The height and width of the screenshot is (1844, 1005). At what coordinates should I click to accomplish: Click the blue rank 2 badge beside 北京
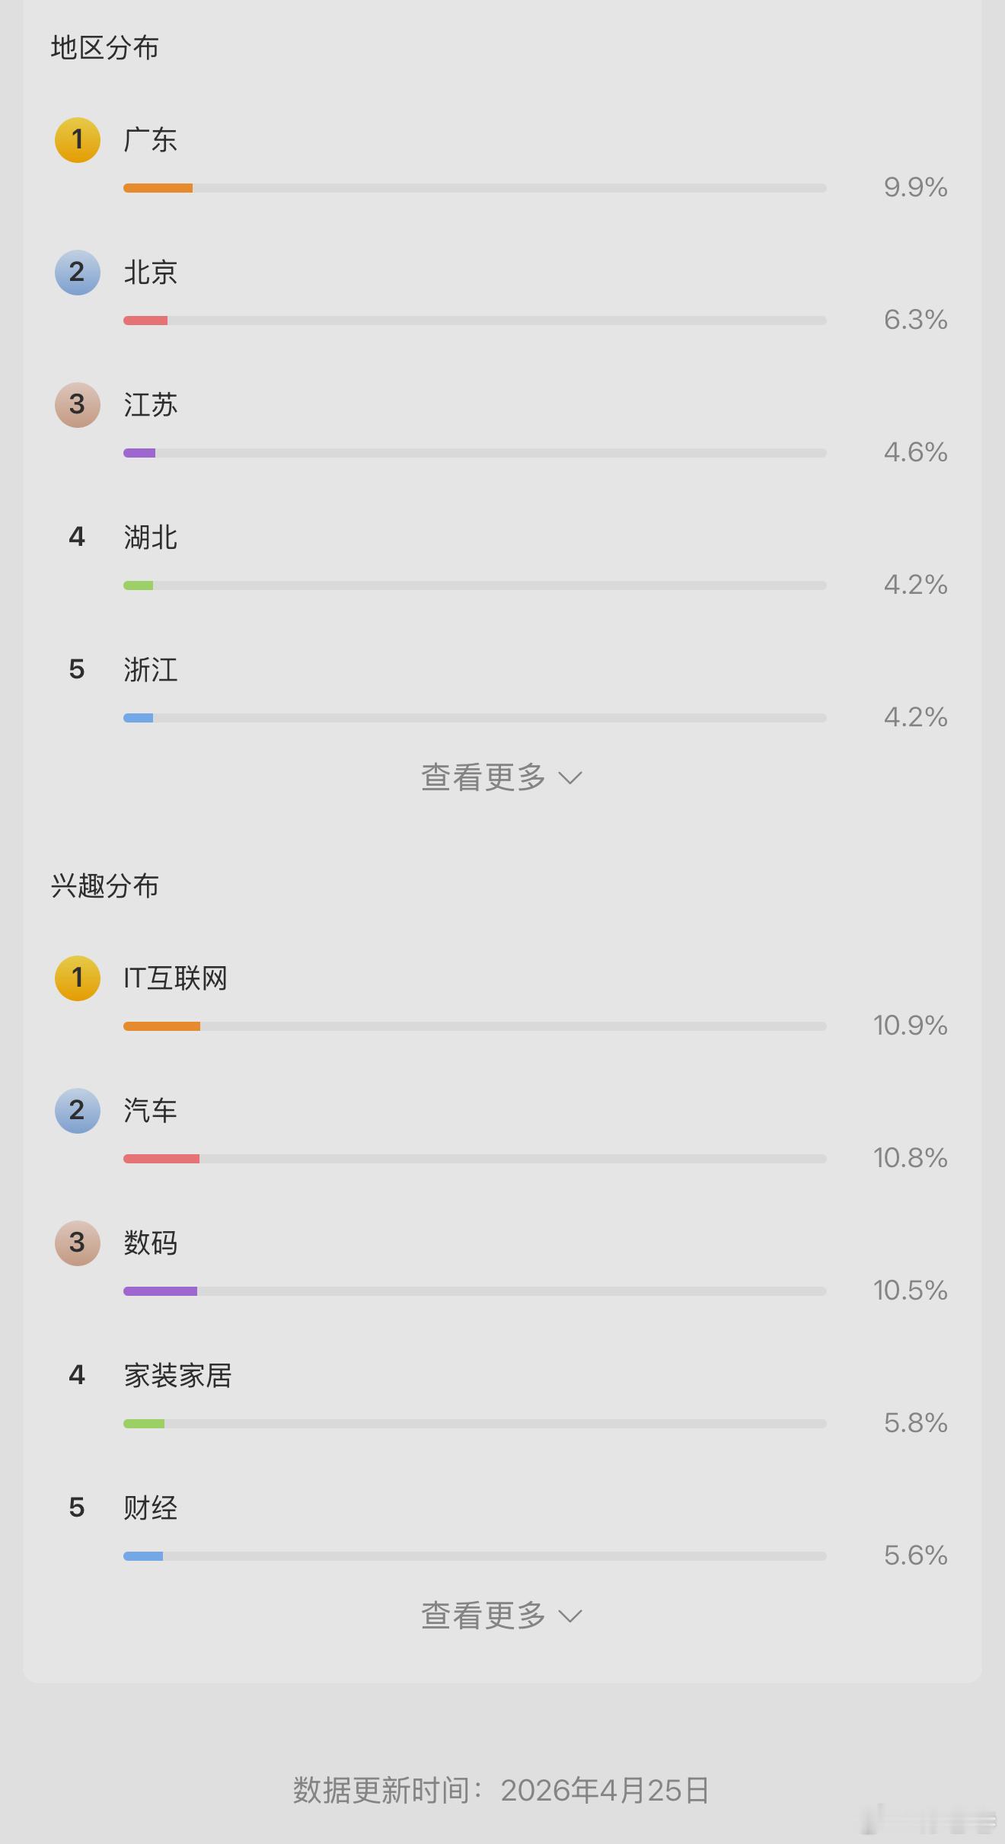pyautogui.click(x=78, y=273)
